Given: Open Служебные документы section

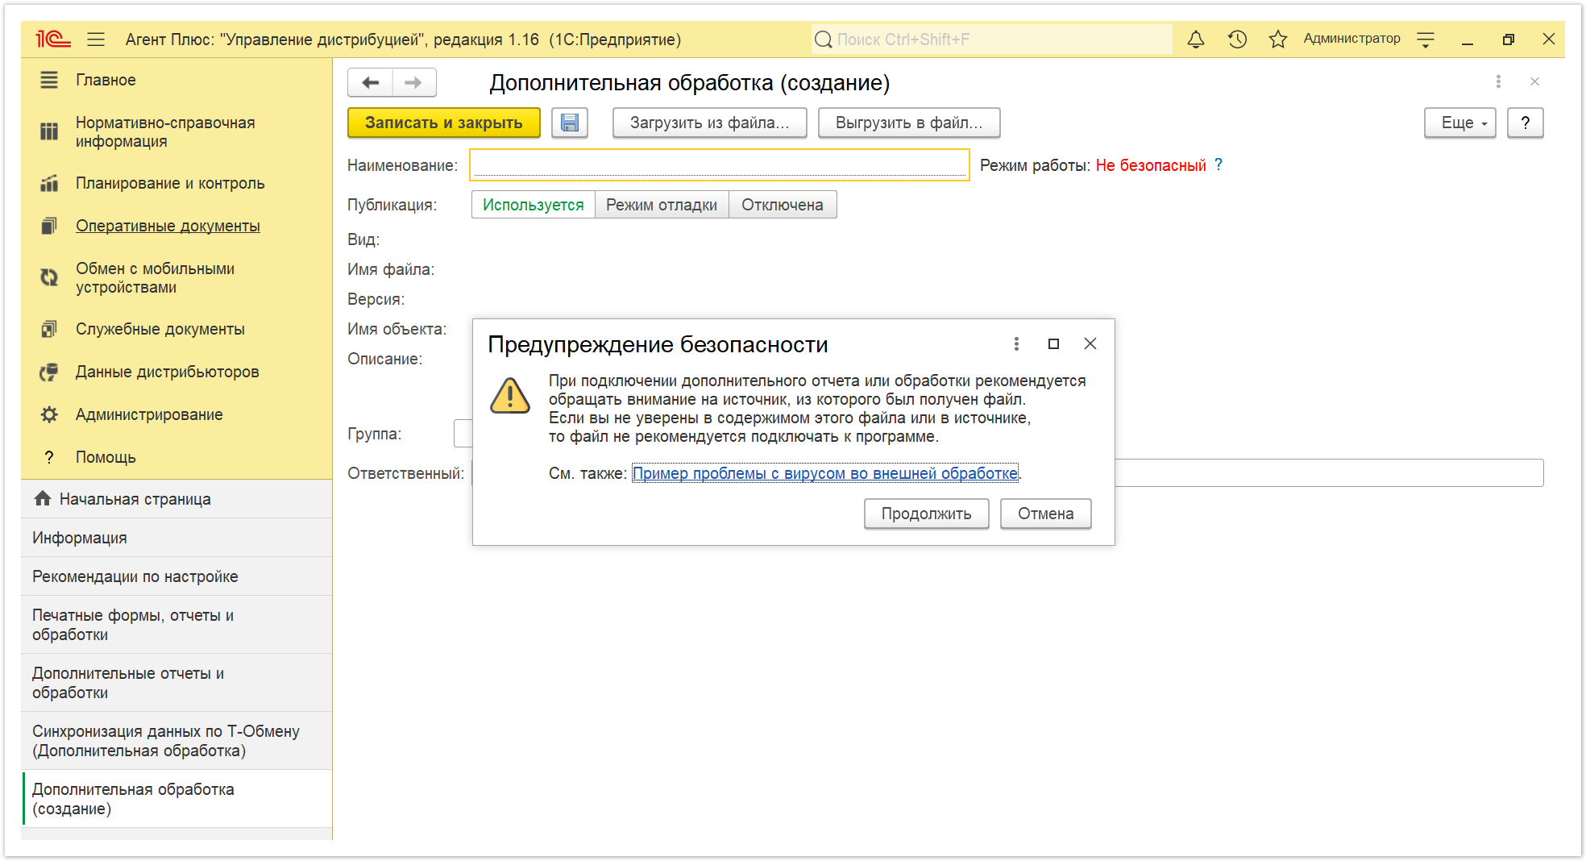Looking at the screenshot, I should click(x=160, y=329).
